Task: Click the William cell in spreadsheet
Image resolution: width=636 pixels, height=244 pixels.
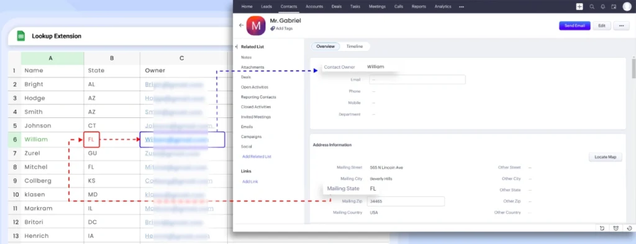Action: [52, 140]
